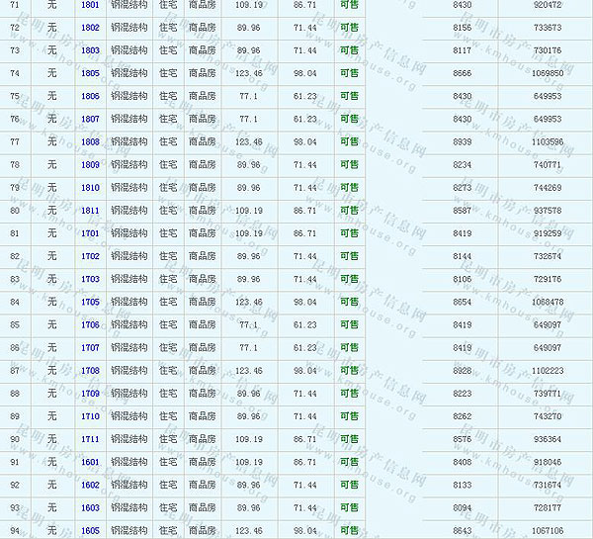Click the room number 1803 link
Screen dimensions: 593x539
tap(90, 50)
